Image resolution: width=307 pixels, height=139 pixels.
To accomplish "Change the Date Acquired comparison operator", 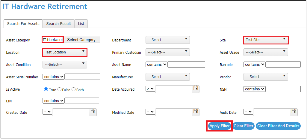I will pos(150,89).
